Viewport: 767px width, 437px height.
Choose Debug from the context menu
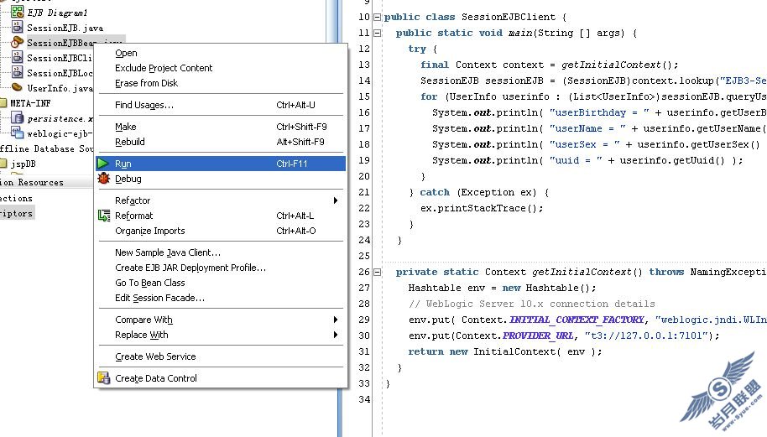click(128, 179)
